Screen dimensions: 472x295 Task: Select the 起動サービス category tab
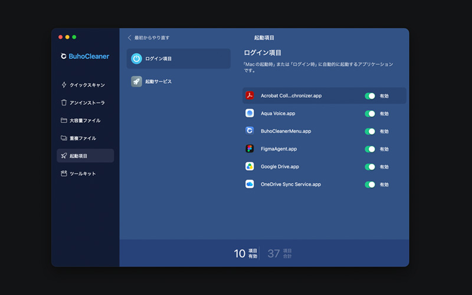(179, 81)
